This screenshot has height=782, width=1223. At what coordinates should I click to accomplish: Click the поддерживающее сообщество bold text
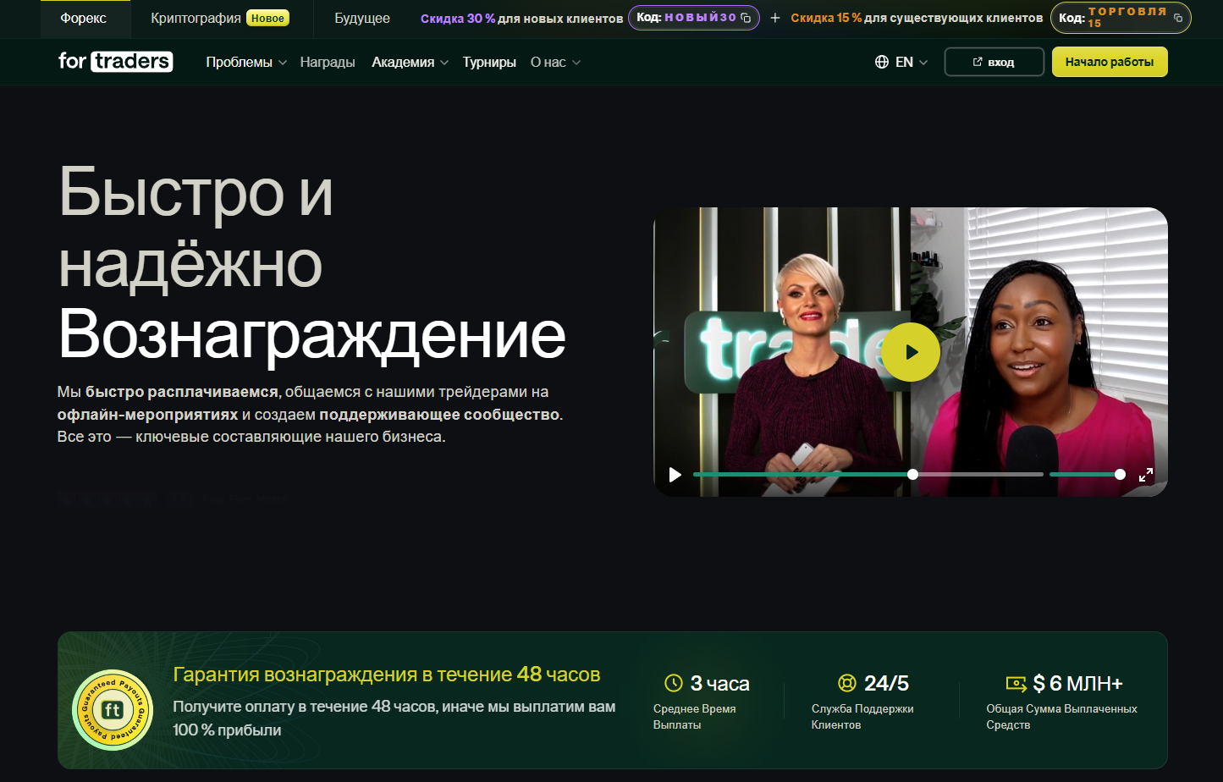[x=439, y=415]
